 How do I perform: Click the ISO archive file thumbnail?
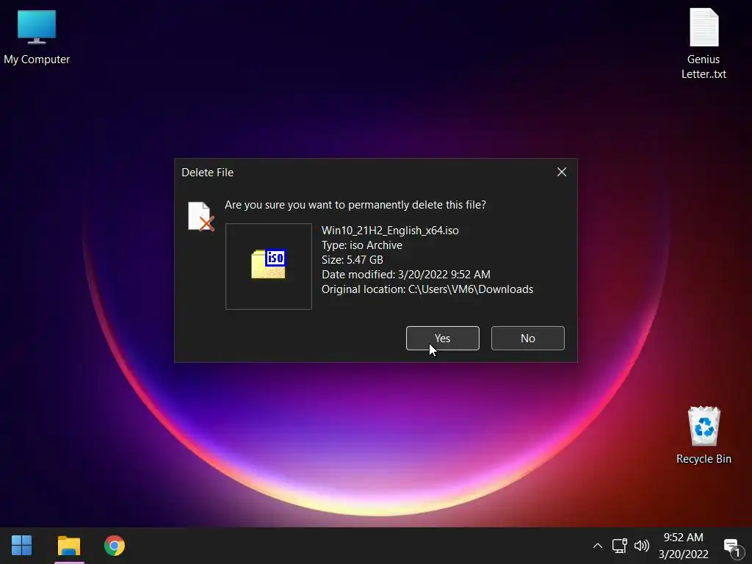(x=269, y=266)
